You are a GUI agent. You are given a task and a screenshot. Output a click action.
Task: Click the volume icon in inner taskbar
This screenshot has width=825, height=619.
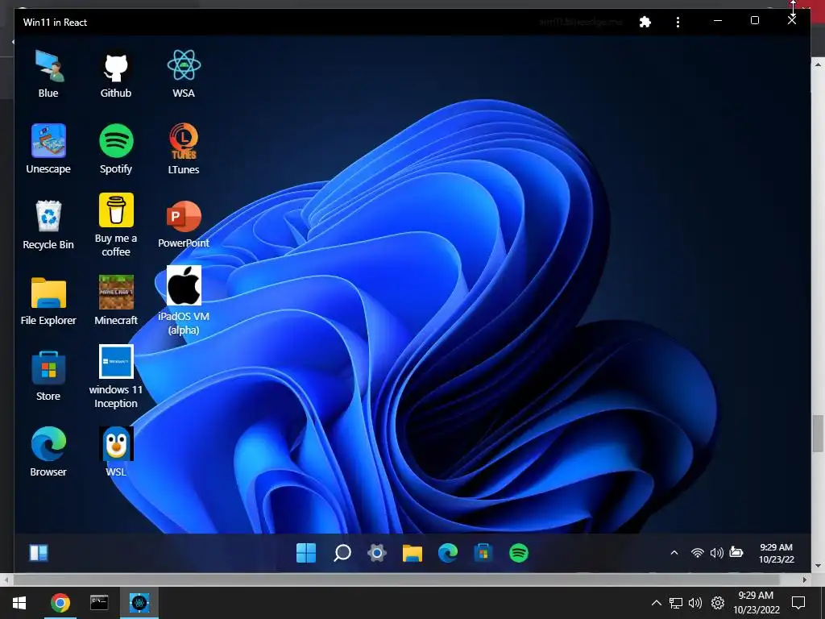click(x=716, y=553)
